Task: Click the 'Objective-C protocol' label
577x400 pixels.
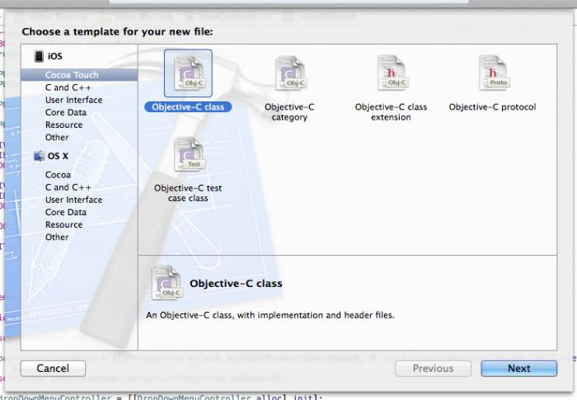Action: click(x=492, y=107)
